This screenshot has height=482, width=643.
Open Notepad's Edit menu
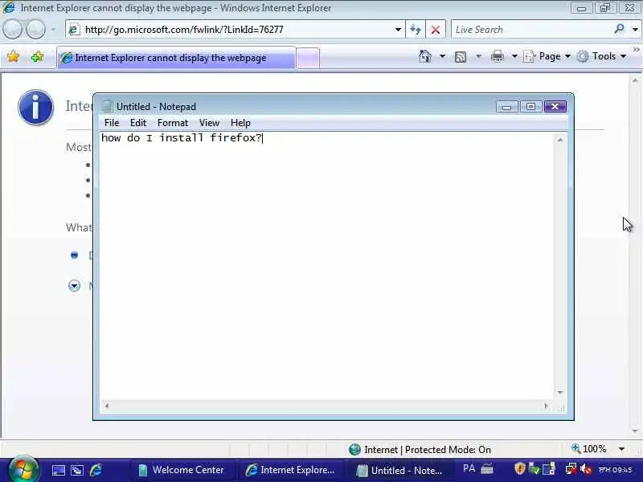click(x=138, y=123)
